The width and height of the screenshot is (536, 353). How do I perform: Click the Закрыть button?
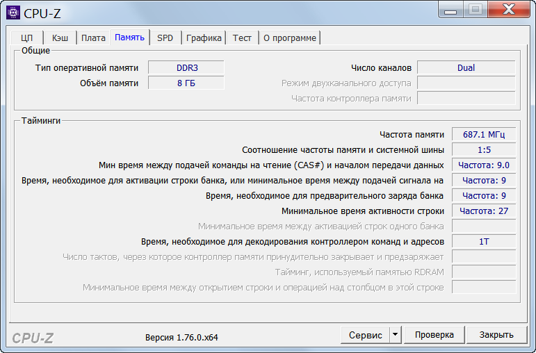(496, 335)
